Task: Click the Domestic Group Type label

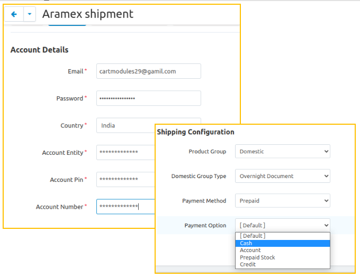Action: point(199,176)
